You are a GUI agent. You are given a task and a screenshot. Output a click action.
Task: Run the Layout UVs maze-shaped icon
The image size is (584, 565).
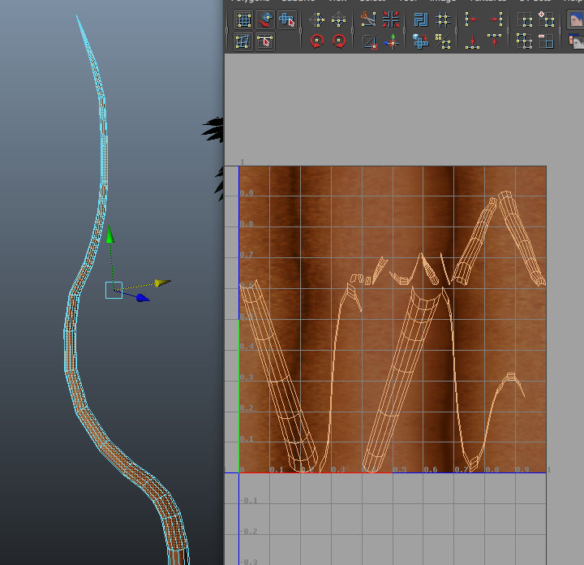pyautogui.click(x=421, y=19)
